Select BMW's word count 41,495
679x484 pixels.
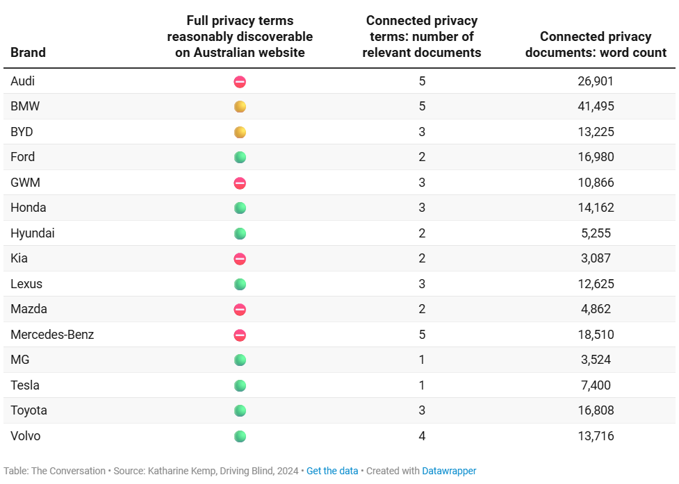[x=596, y=107]
